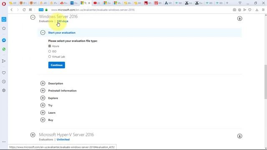267x150 pixels.
Task: Click the VPN badge in address bar
Action: point(41,10)
